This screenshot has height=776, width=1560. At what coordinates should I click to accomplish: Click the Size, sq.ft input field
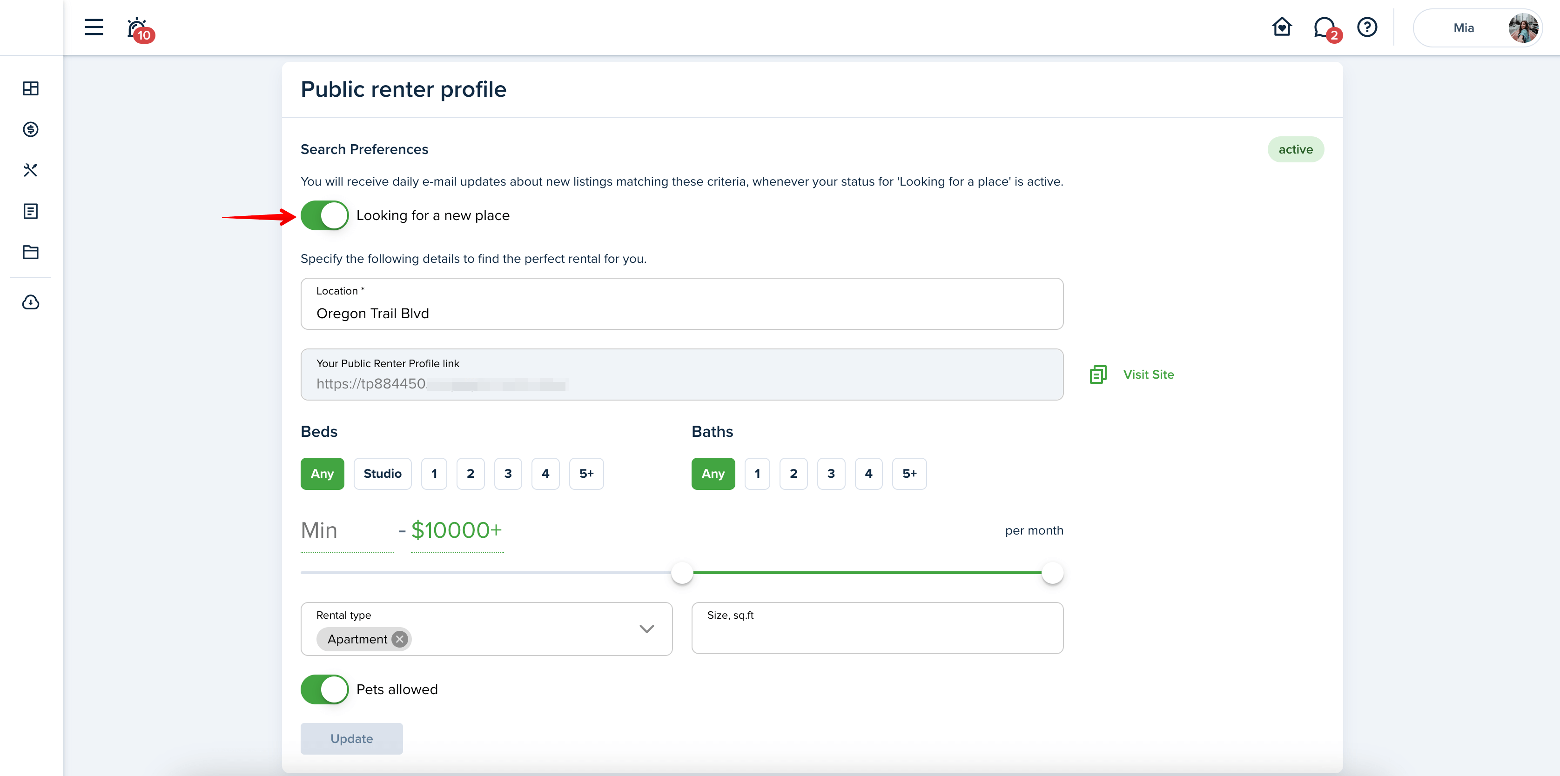point(877,629)
